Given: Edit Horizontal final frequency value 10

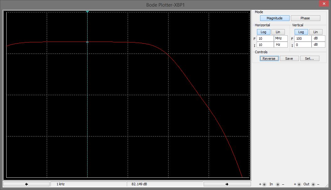Looking at the screenshot, I should click(265, 38).
